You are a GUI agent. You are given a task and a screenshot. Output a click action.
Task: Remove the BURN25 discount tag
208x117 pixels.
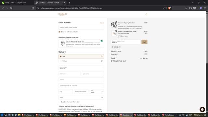point(120,47)
